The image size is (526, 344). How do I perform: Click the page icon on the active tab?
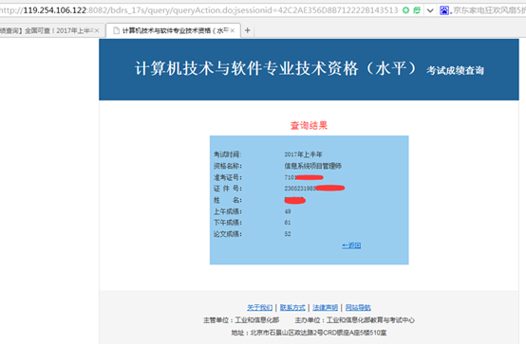click(x=116, y=31)
